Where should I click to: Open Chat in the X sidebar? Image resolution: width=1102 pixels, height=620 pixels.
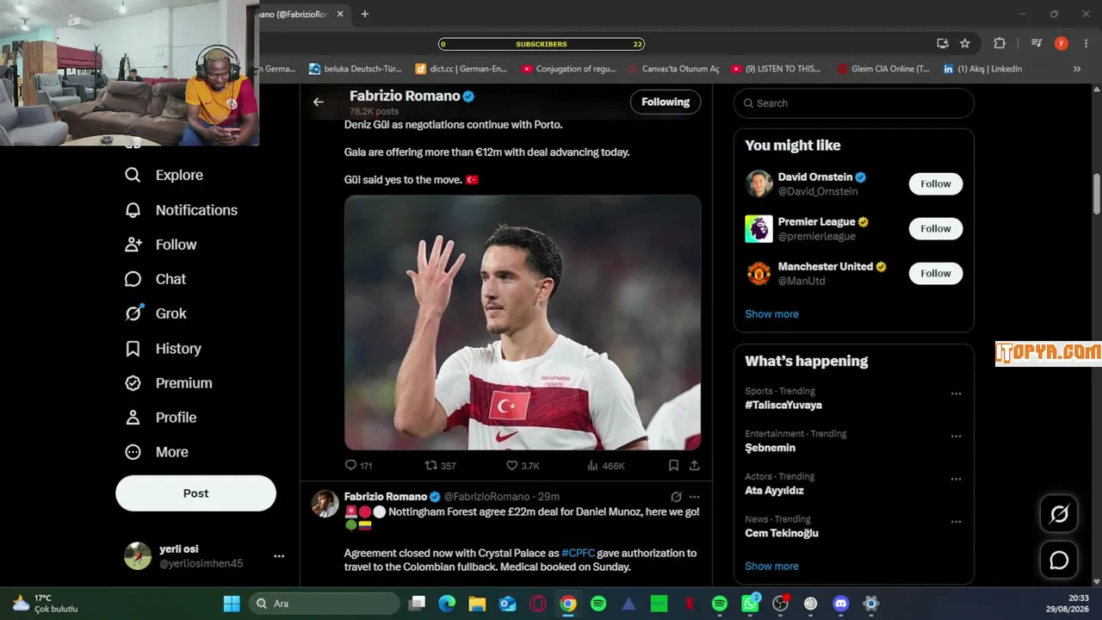pos(155,279)
